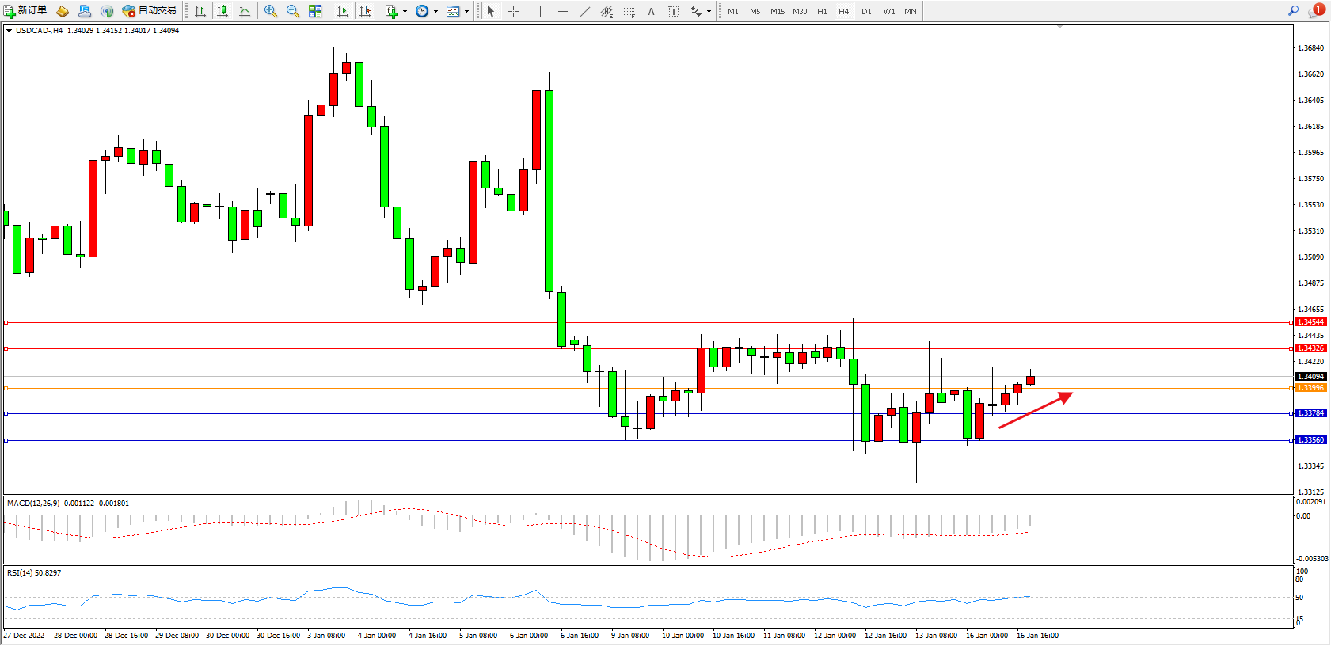
Task: Open the chat notifications icon
Action: (1314, 11)
